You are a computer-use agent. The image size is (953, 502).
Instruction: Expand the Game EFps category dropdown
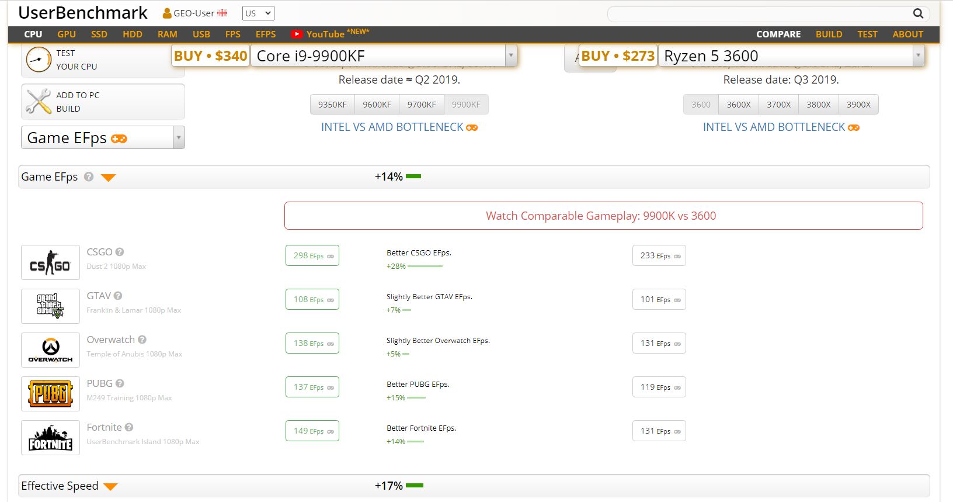click(179, 138)
